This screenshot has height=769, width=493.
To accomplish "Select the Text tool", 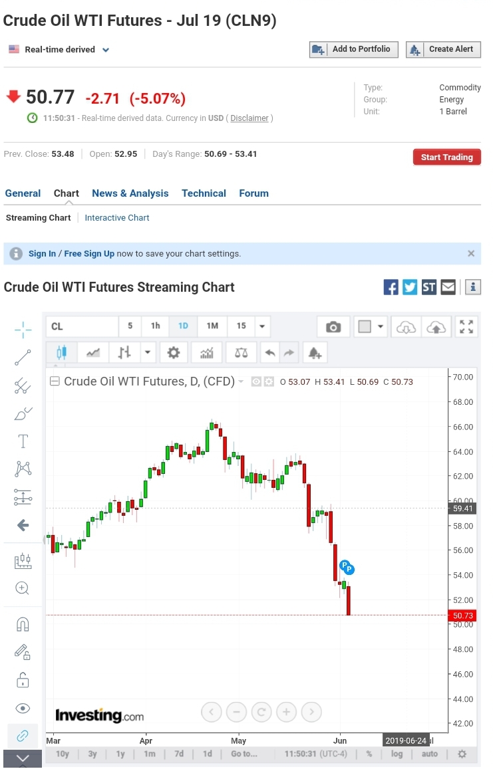I will pyautogui.click(x=23, y=441).
